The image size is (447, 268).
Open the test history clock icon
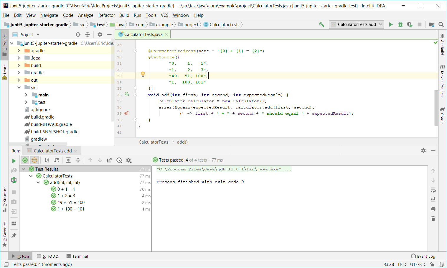[119, 160]
